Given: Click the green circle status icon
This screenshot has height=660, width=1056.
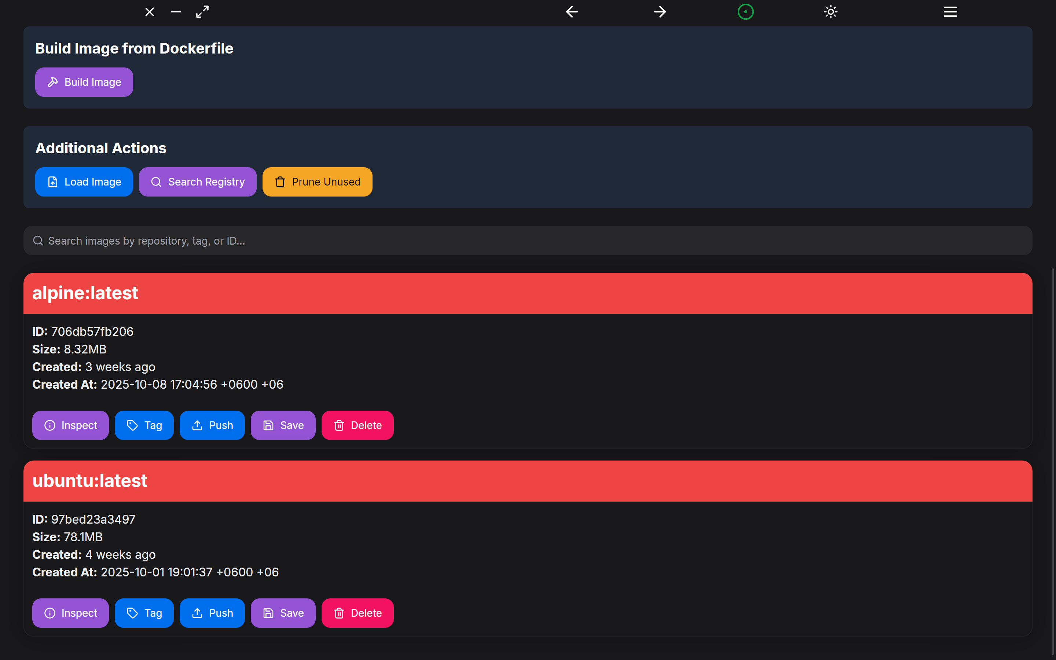Looking at the screenshot, I should point(745,12).
